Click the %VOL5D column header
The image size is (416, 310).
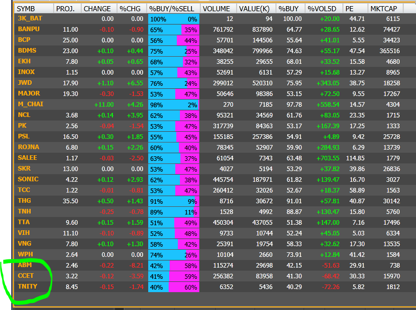click(323, 9)
